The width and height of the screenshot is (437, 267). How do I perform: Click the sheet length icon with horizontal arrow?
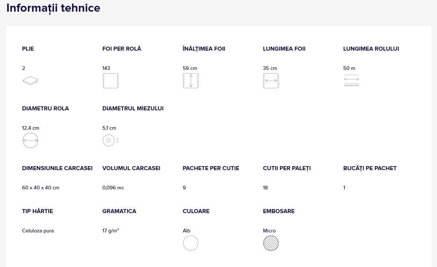271,81
